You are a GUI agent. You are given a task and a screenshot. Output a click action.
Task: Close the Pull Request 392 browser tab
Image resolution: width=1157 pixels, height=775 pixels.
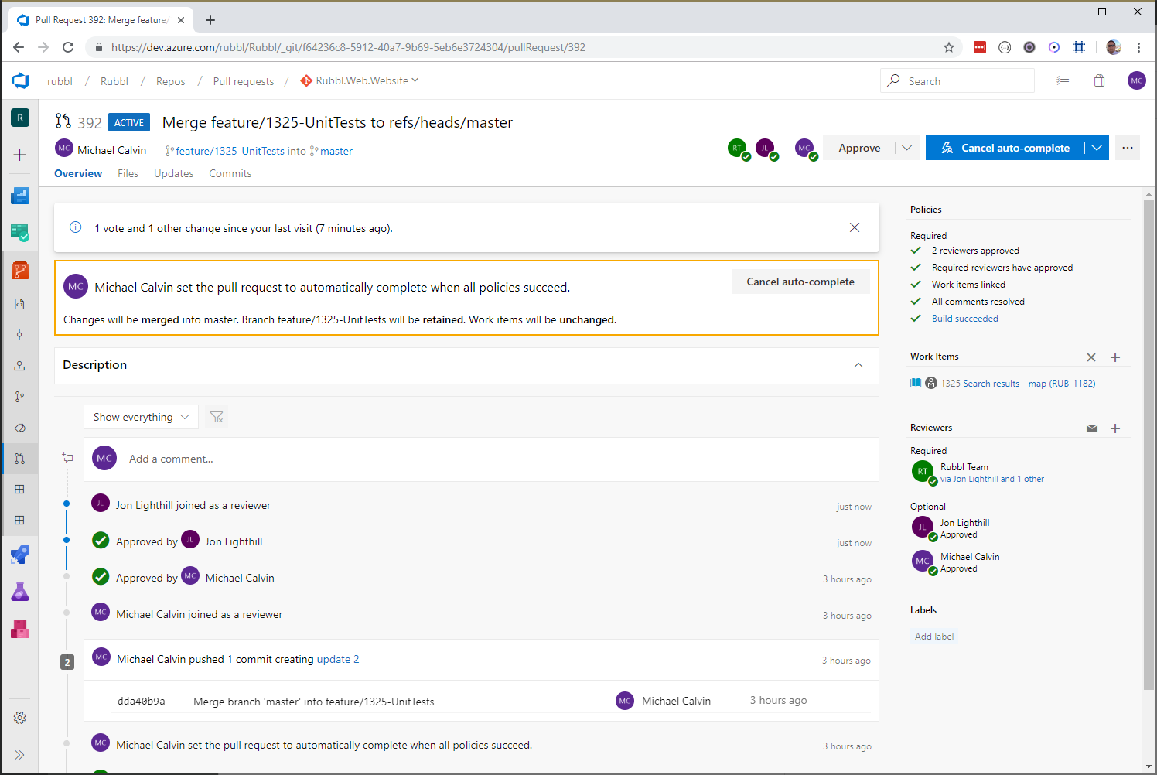181,20
